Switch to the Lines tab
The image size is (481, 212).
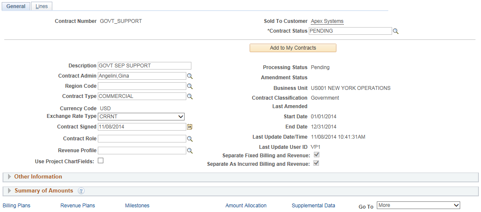click(x=42, y=6)
